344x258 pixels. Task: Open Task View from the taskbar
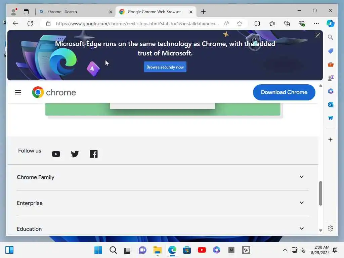click(x=127, y=250)
